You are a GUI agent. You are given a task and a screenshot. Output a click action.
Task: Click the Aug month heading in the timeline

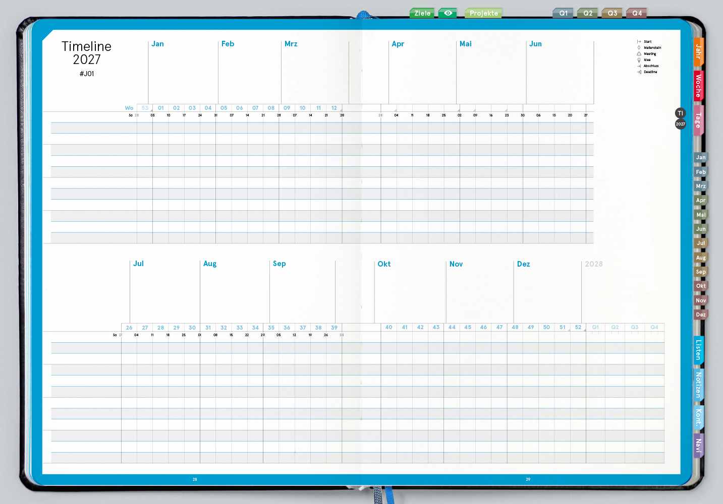point(210,264)
